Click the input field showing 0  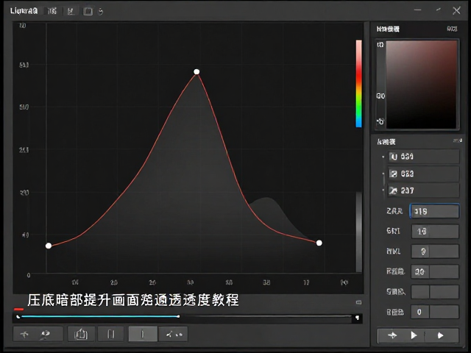click(x=435, y=312)
